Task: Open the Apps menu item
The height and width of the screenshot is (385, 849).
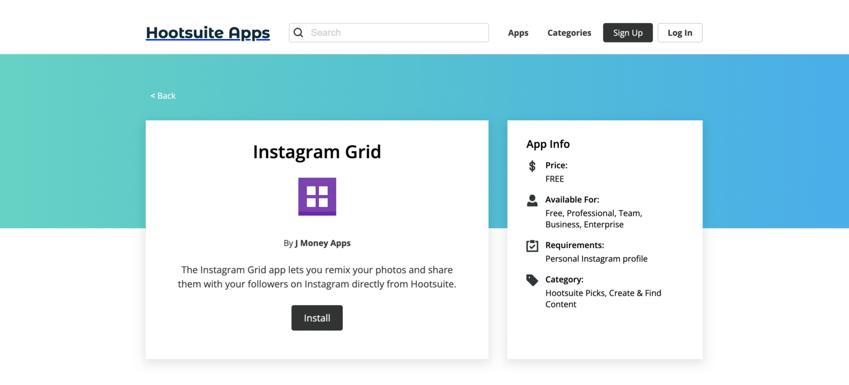Action: 518,33
